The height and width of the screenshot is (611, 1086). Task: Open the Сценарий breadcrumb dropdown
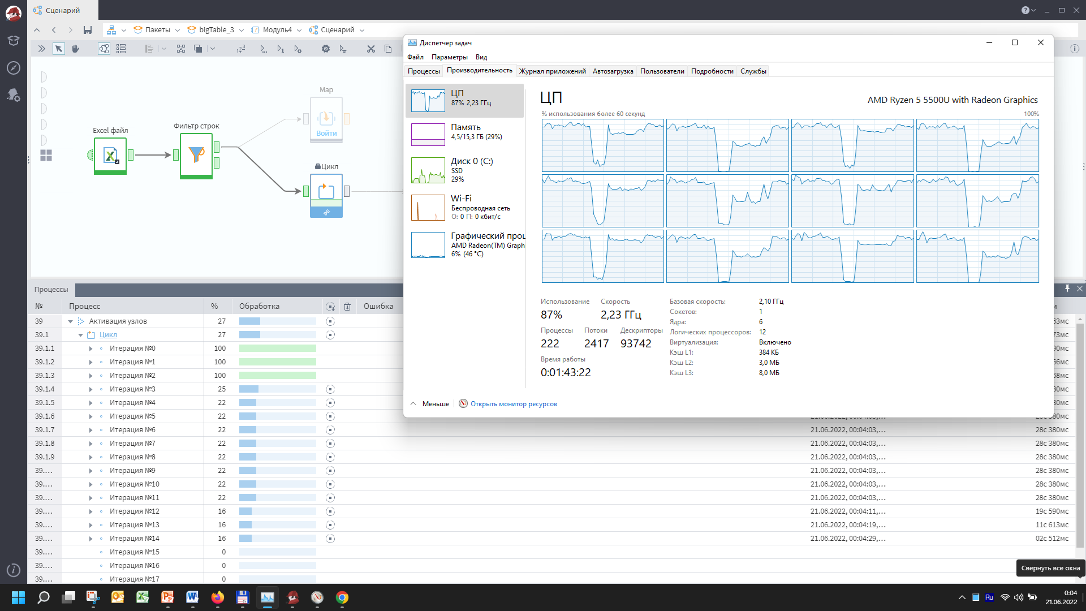click(x=362, y=30)
